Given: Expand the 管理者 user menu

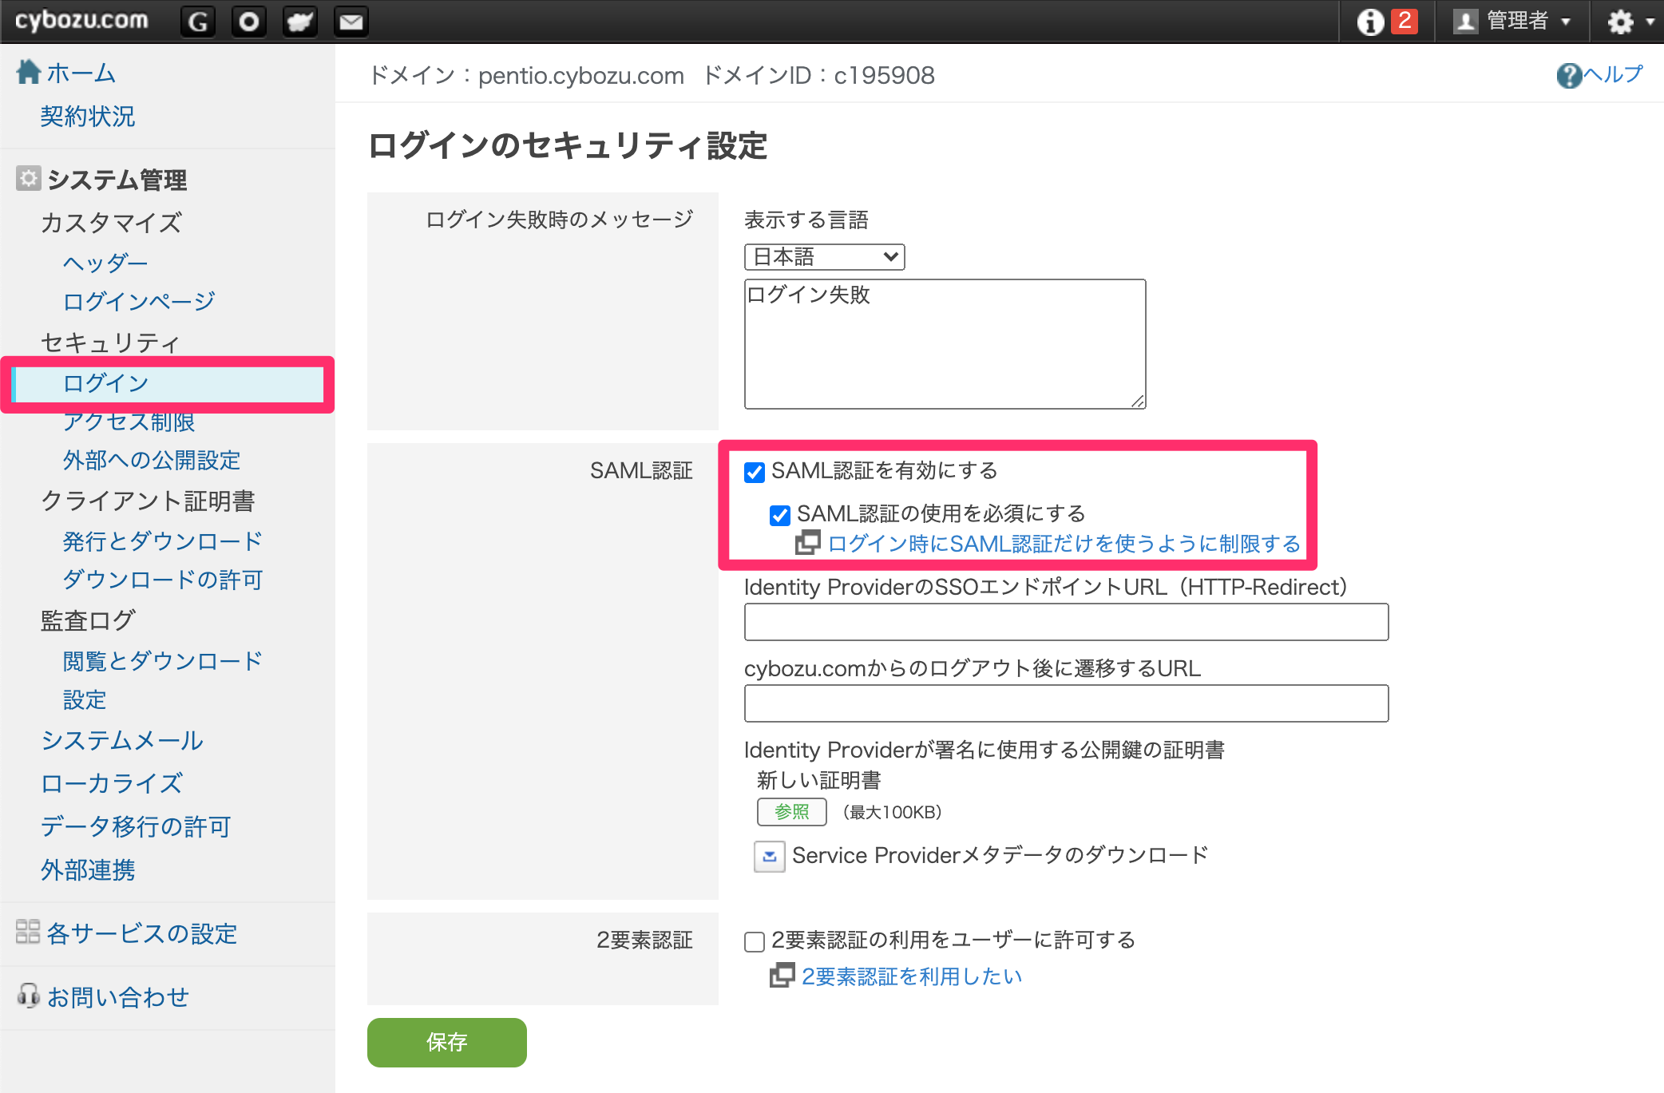Looking at the screenshot, I should click(x=1514, y=21).
